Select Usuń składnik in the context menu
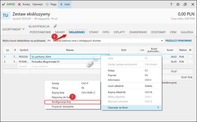The height and width of the screenshot is (122, 197). (131, 86)
